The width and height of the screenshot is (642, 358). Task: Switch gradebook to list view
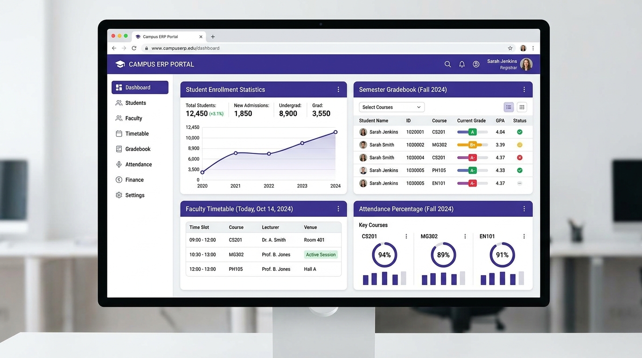click(x=509, y=107)
